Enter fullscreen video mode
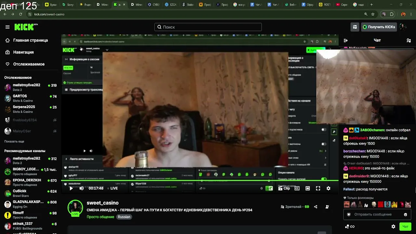This screenshot has width=416, height=234. point(318,188)
